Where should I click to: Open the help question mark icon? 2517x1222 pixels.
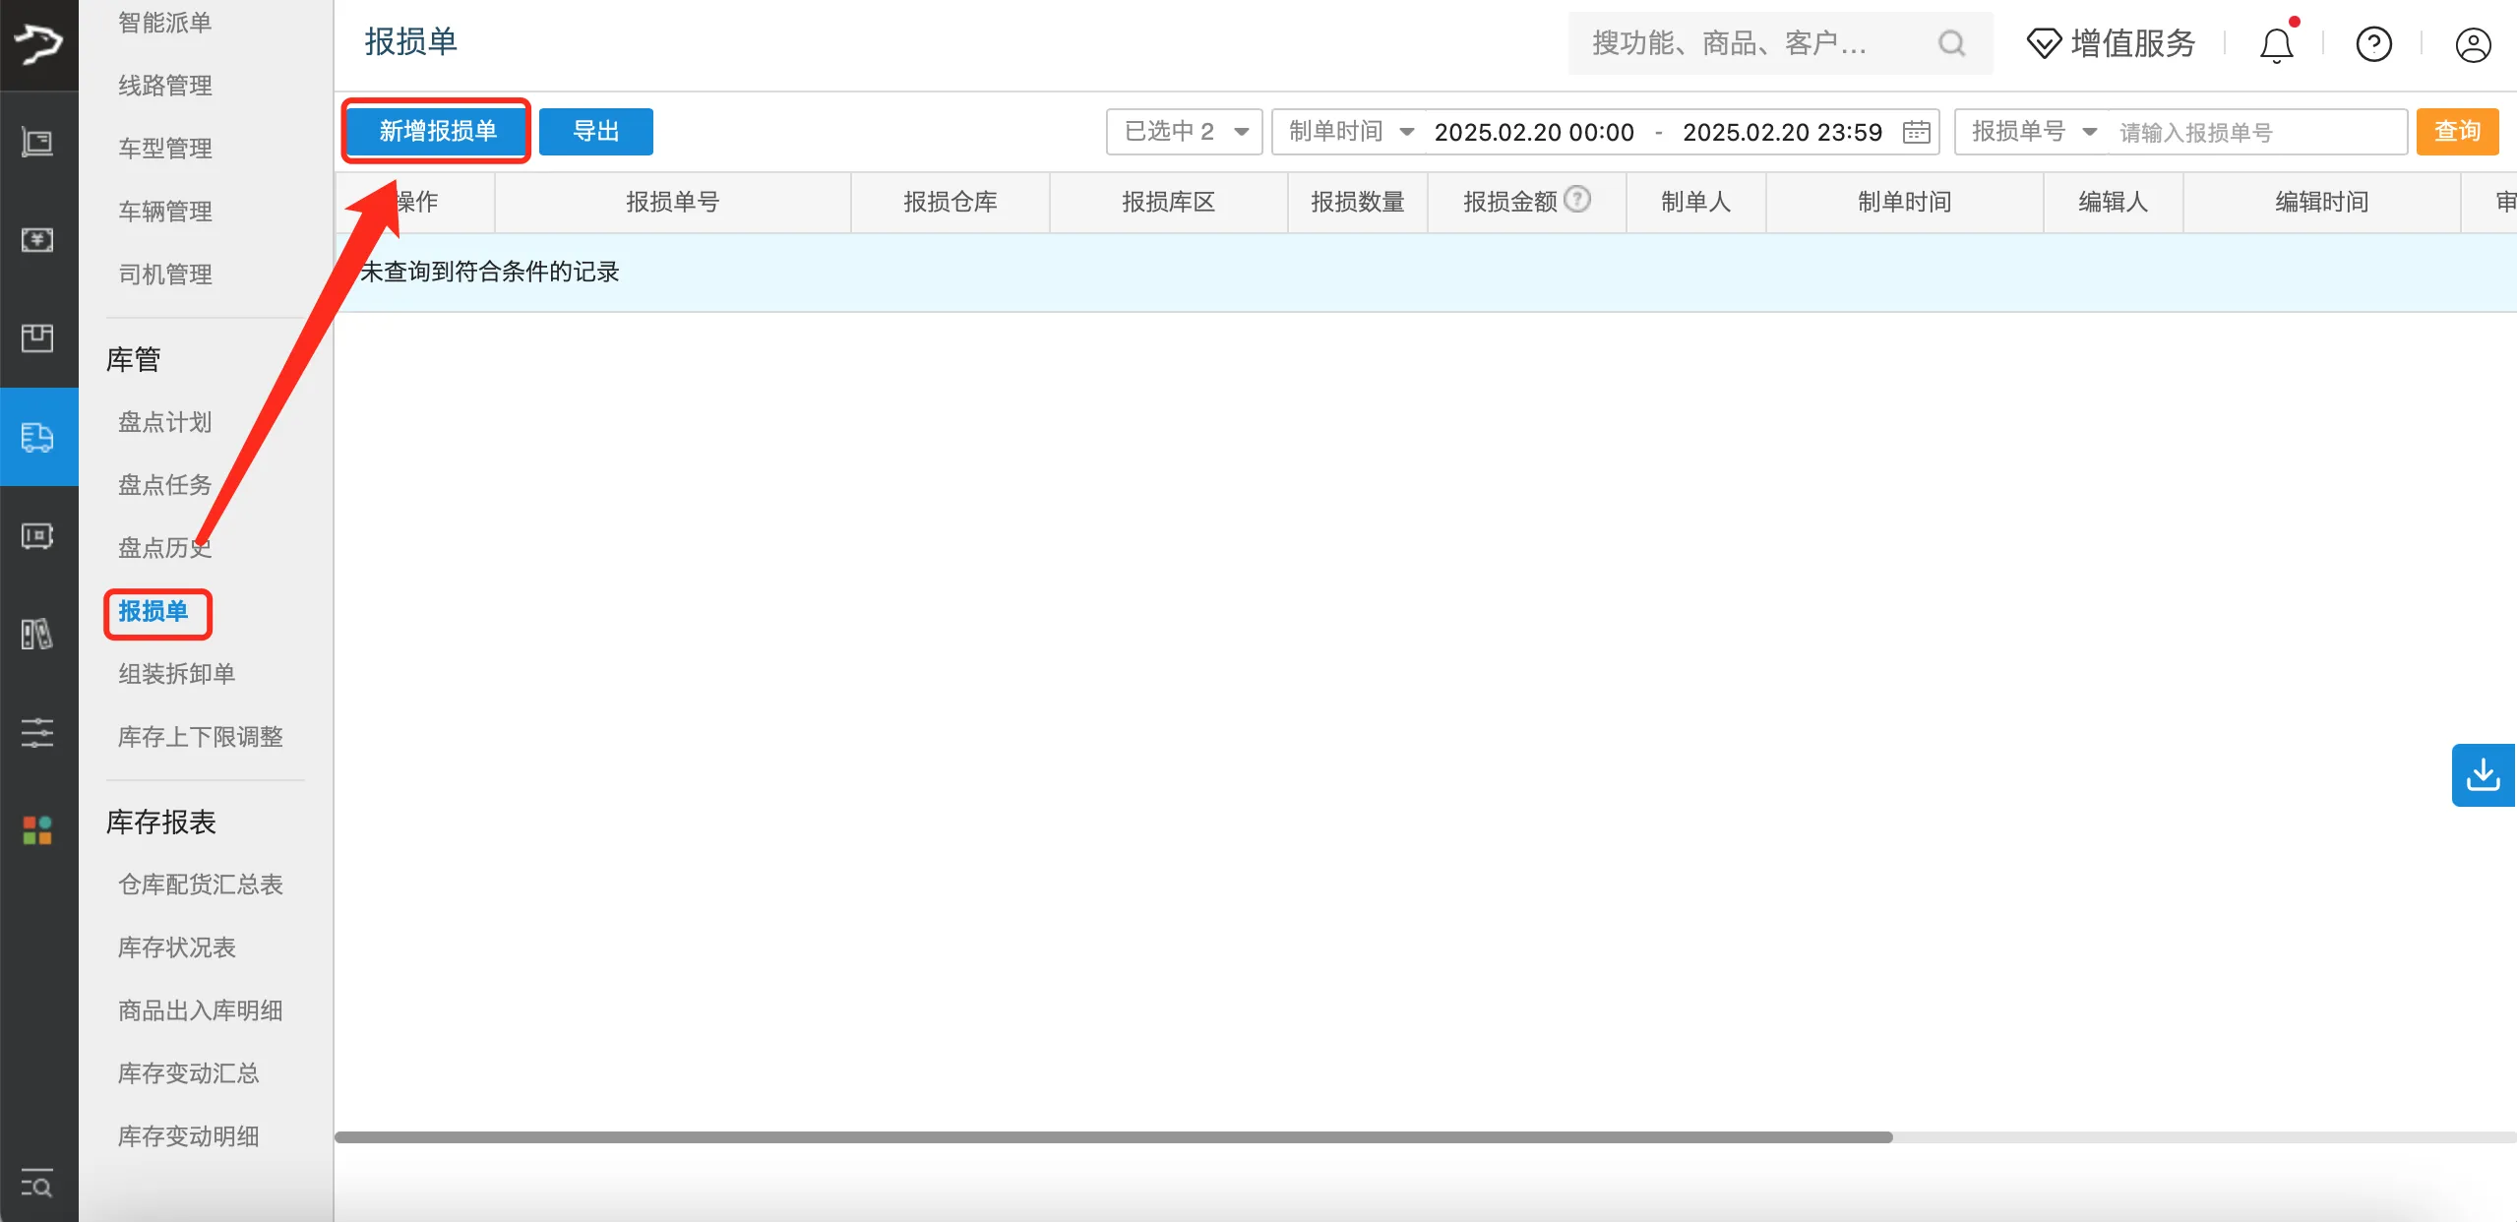point(2372,43)
